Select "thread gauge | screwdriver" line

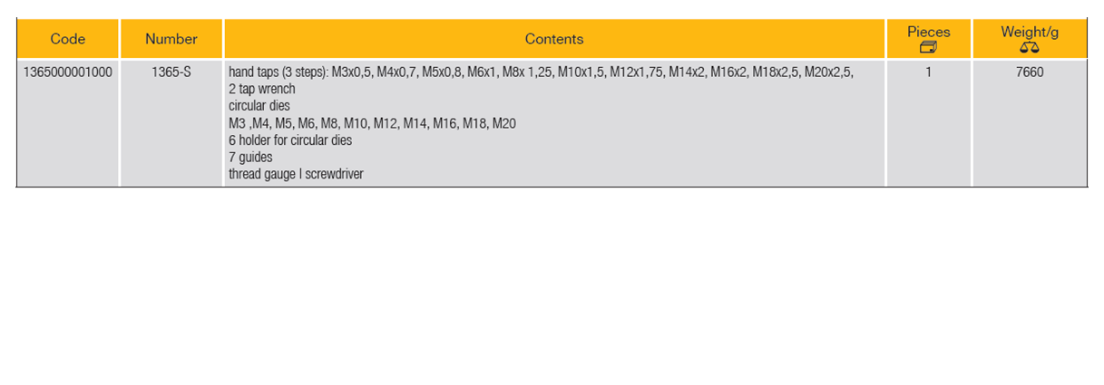[x=296, y=174]
